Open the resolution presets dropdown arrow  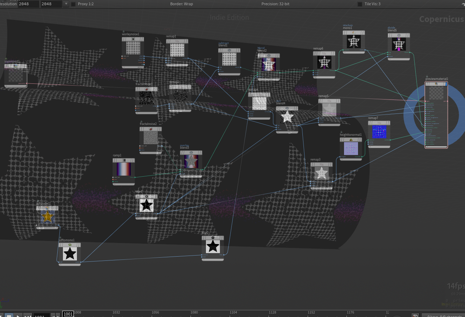coord(66,4)
